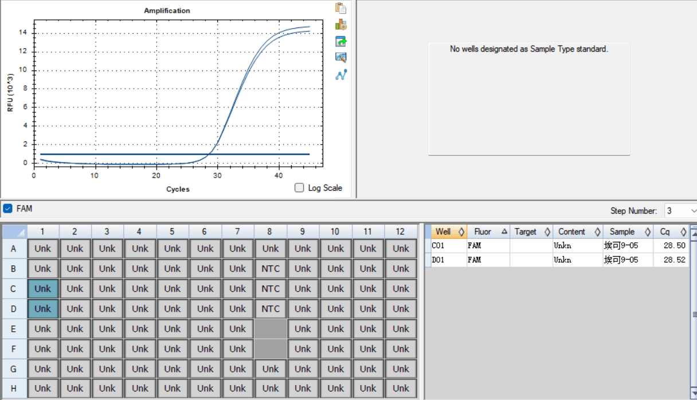Image resolution: width=697 pixels, height=400 pixels.
Task: Open the Step Number dropdown
Action: coord(680,211)
